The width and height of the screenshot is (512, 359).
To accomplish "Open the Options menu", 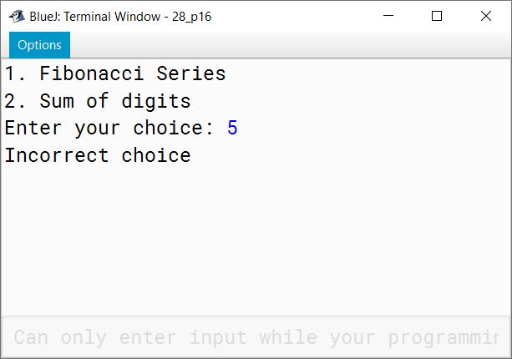I will (39, 45).
